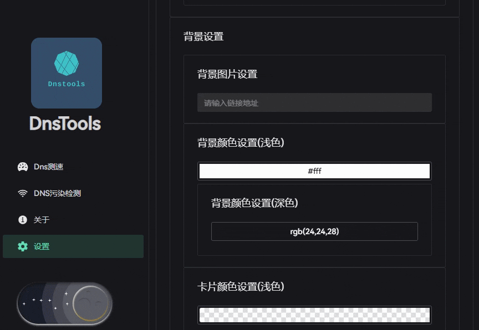Focus the background image URL field
The width and height of the screenshot is (479, 330).
coord(314,102)
